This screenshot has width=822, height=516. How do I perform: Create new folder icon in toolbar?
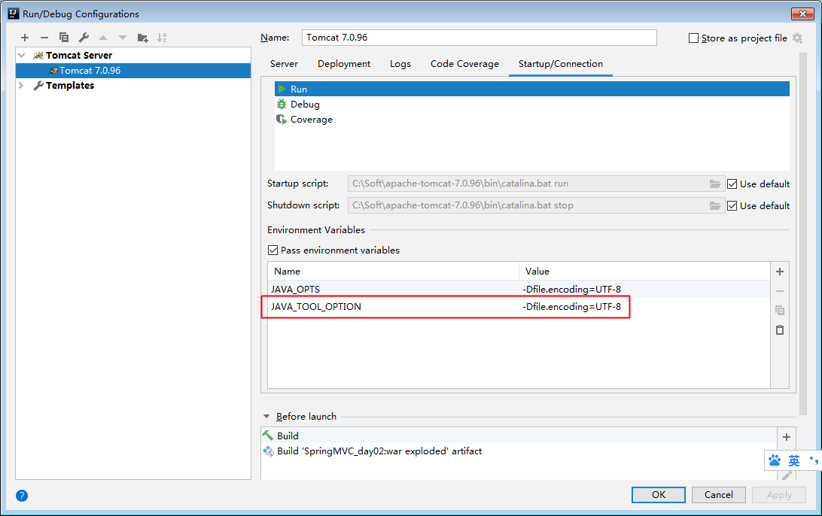(x=142, y=38)
